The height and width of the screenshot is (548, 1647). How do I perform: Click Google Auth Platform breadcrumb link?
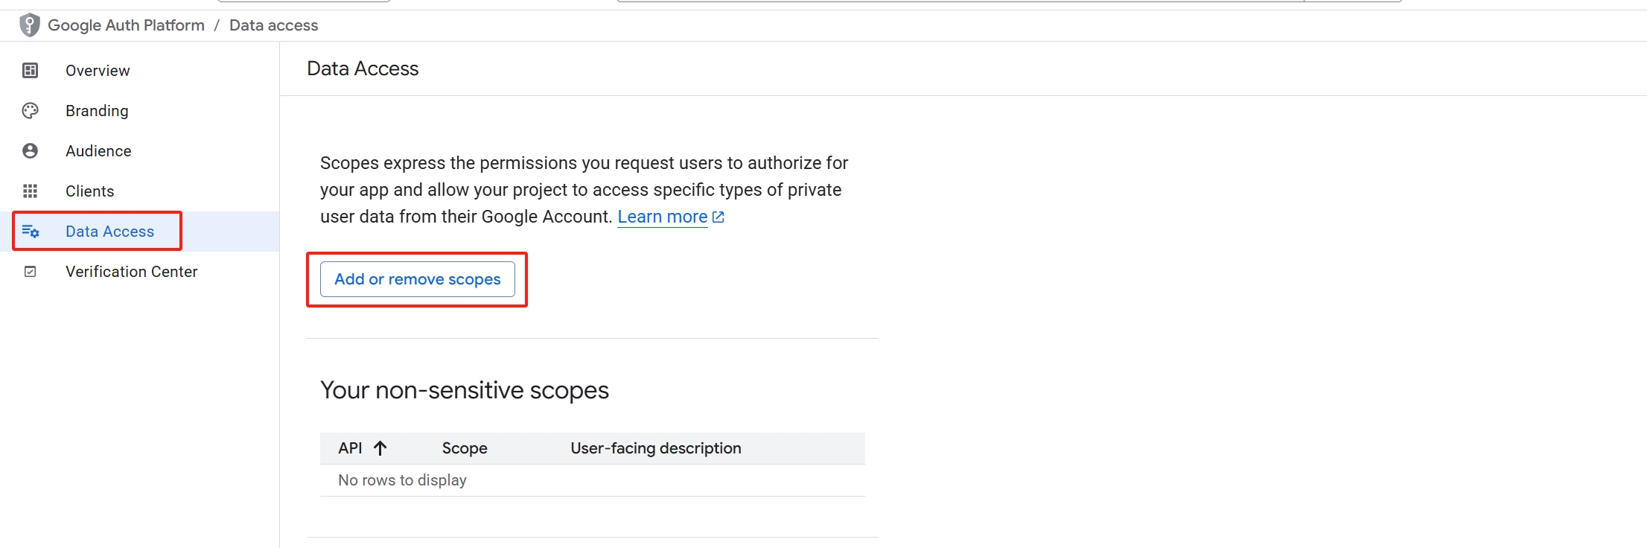tap(126, 25)
